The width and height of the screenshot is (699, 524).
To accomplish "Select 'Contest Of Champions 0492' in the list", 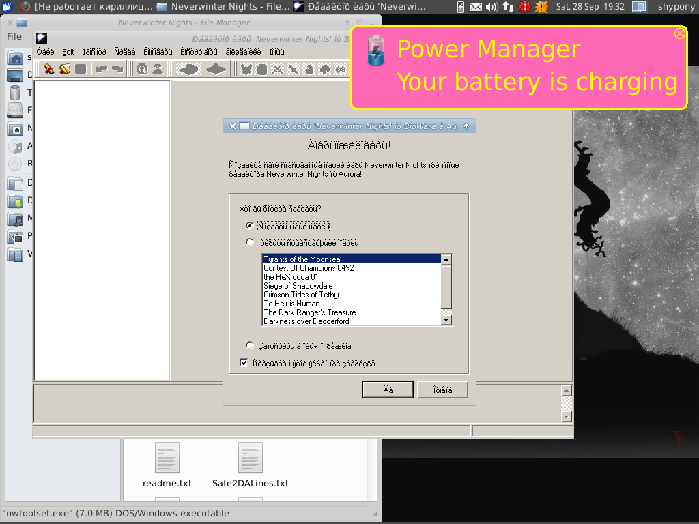I will coord(352,268).
